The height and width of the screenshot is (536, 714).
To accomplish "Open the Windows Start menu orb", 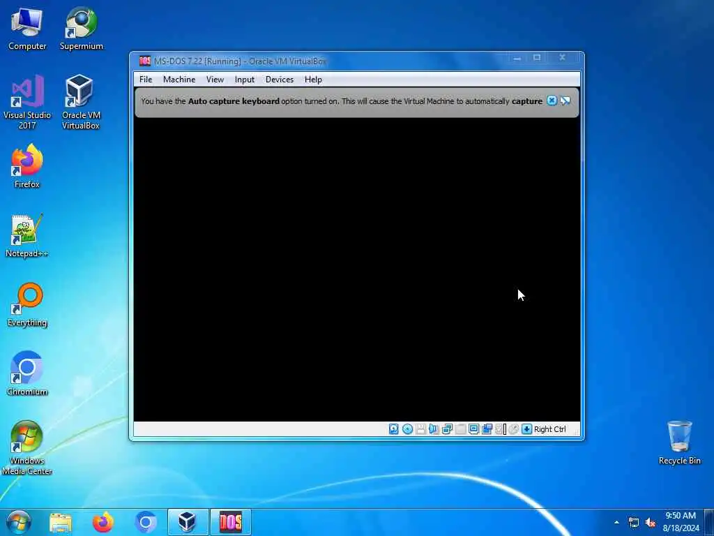I will pos(18,522).
